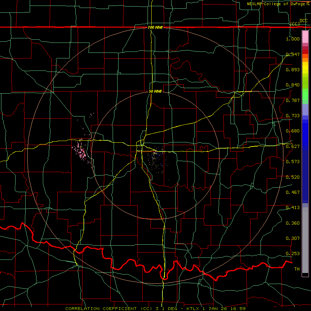Select the 0.573 legend value

click(x=293, y=162)
